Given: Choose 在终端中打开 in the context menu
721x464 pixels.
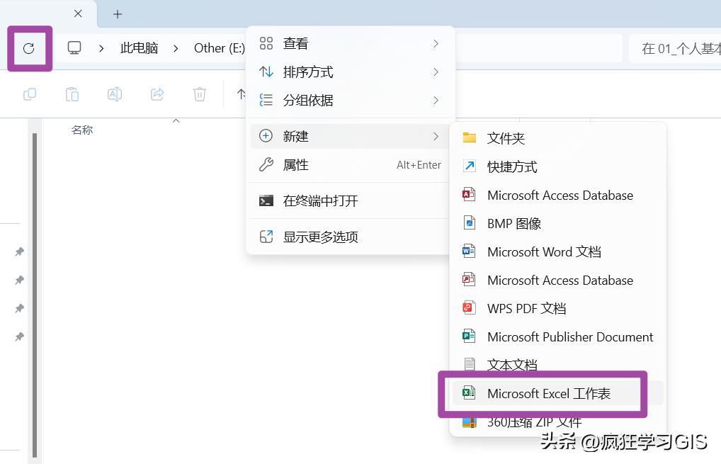Looking at the screenshot, I should click(351, 200).
